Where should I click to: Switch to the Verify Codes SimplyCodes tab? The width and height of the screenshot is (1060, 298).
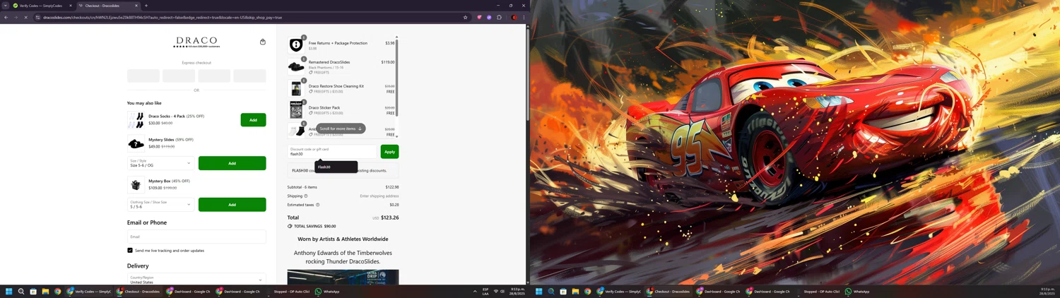[x=42, y=6]
